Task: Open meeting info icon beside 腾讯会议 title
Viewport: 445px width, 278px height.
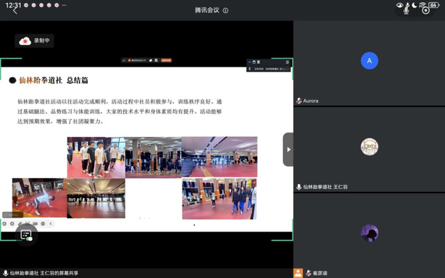Action: 226,11
